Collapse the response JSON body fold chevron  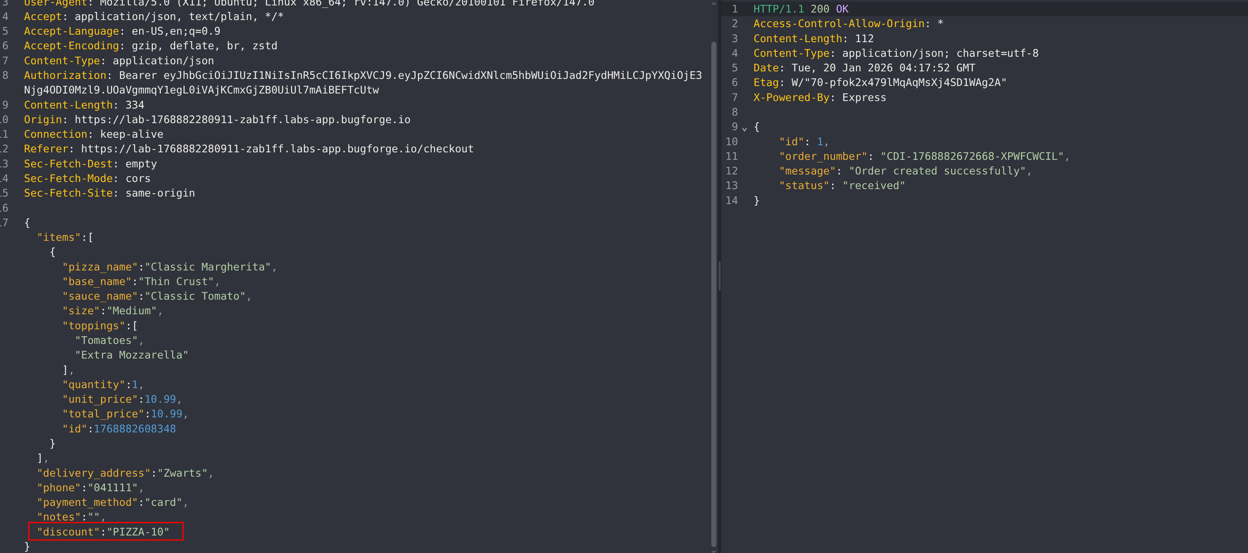click(744, 128)
